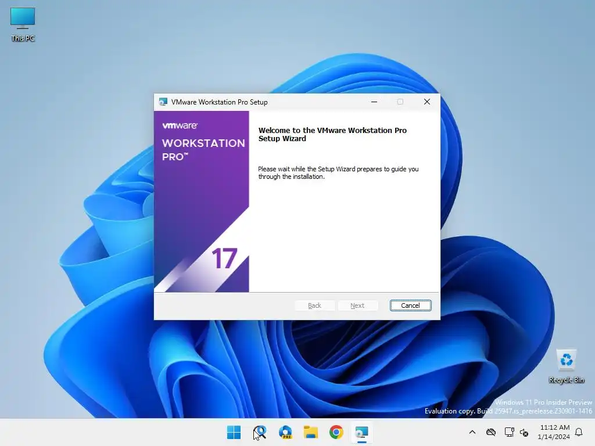Viewport: 595px width, 446px height.
Task: Click the installer icon in Setup title bar
Action: 163,102
